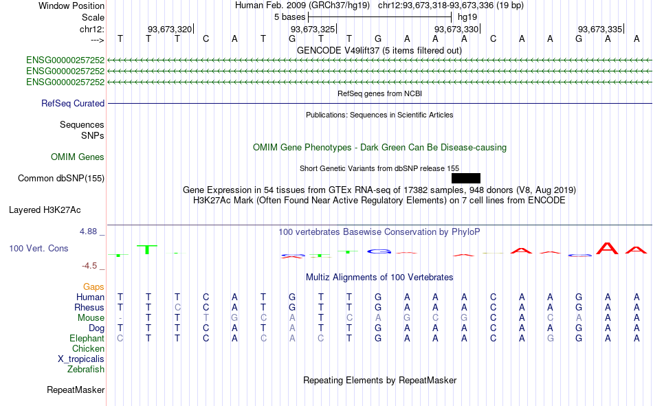Click the tallest red A in PhyloP logo
This screenshot has height=406, width=653.
coord(607,249)
